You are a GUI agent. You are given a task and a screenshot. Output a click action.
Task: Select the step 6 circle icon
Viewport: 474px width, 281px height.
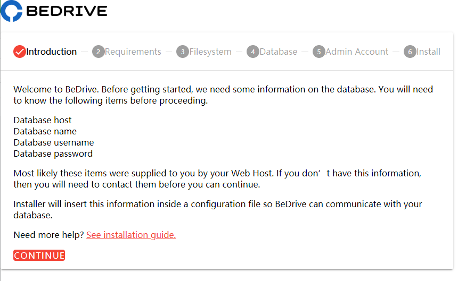(x=410, y=52)
